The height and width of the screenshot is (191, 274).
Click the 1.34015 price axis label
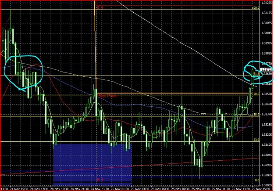pos(266,33)
